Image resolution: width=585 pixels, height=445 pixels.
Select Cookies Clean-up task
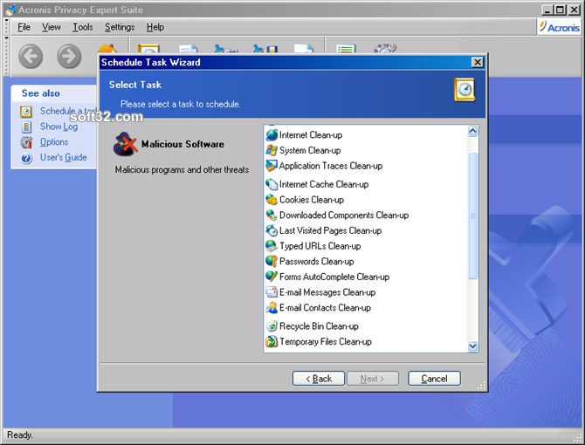coord(312,200)
